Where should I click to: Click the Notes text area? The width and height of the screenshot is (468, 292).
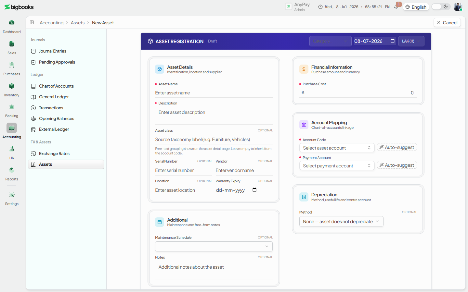coord(214,270)
